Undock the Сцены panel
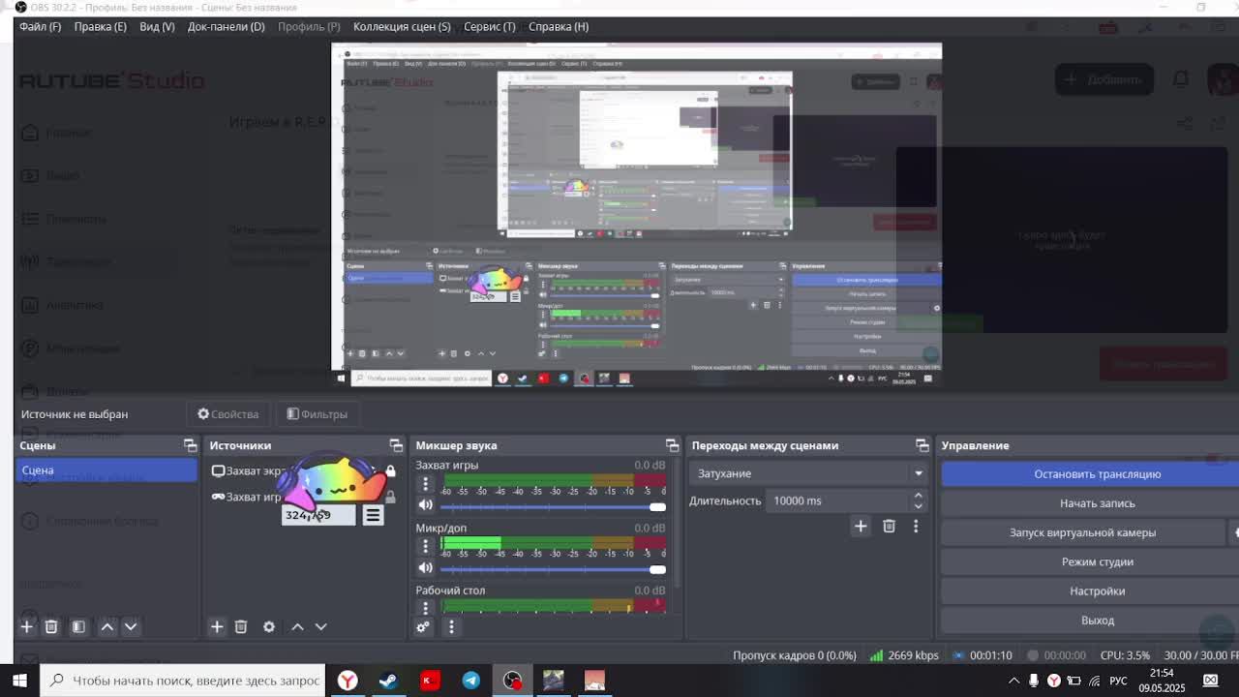 (x=190, y=445)
